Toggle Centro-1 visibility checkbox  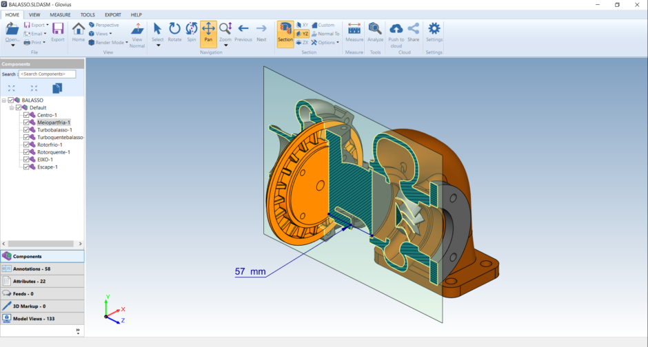[x=26, y=115]
